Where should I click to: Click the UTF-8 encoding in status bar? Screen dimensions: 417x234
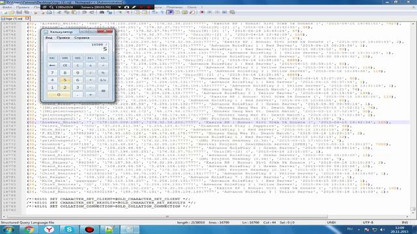tap(368, 222)
